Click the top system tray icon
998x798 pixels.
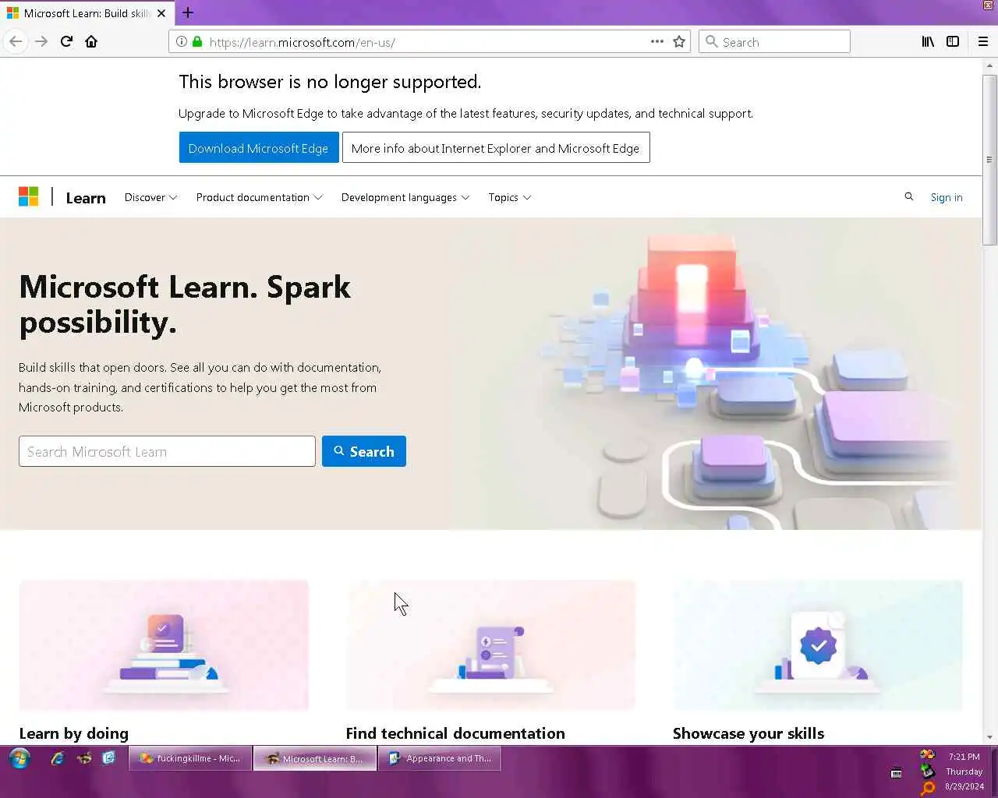click(927, 754)
